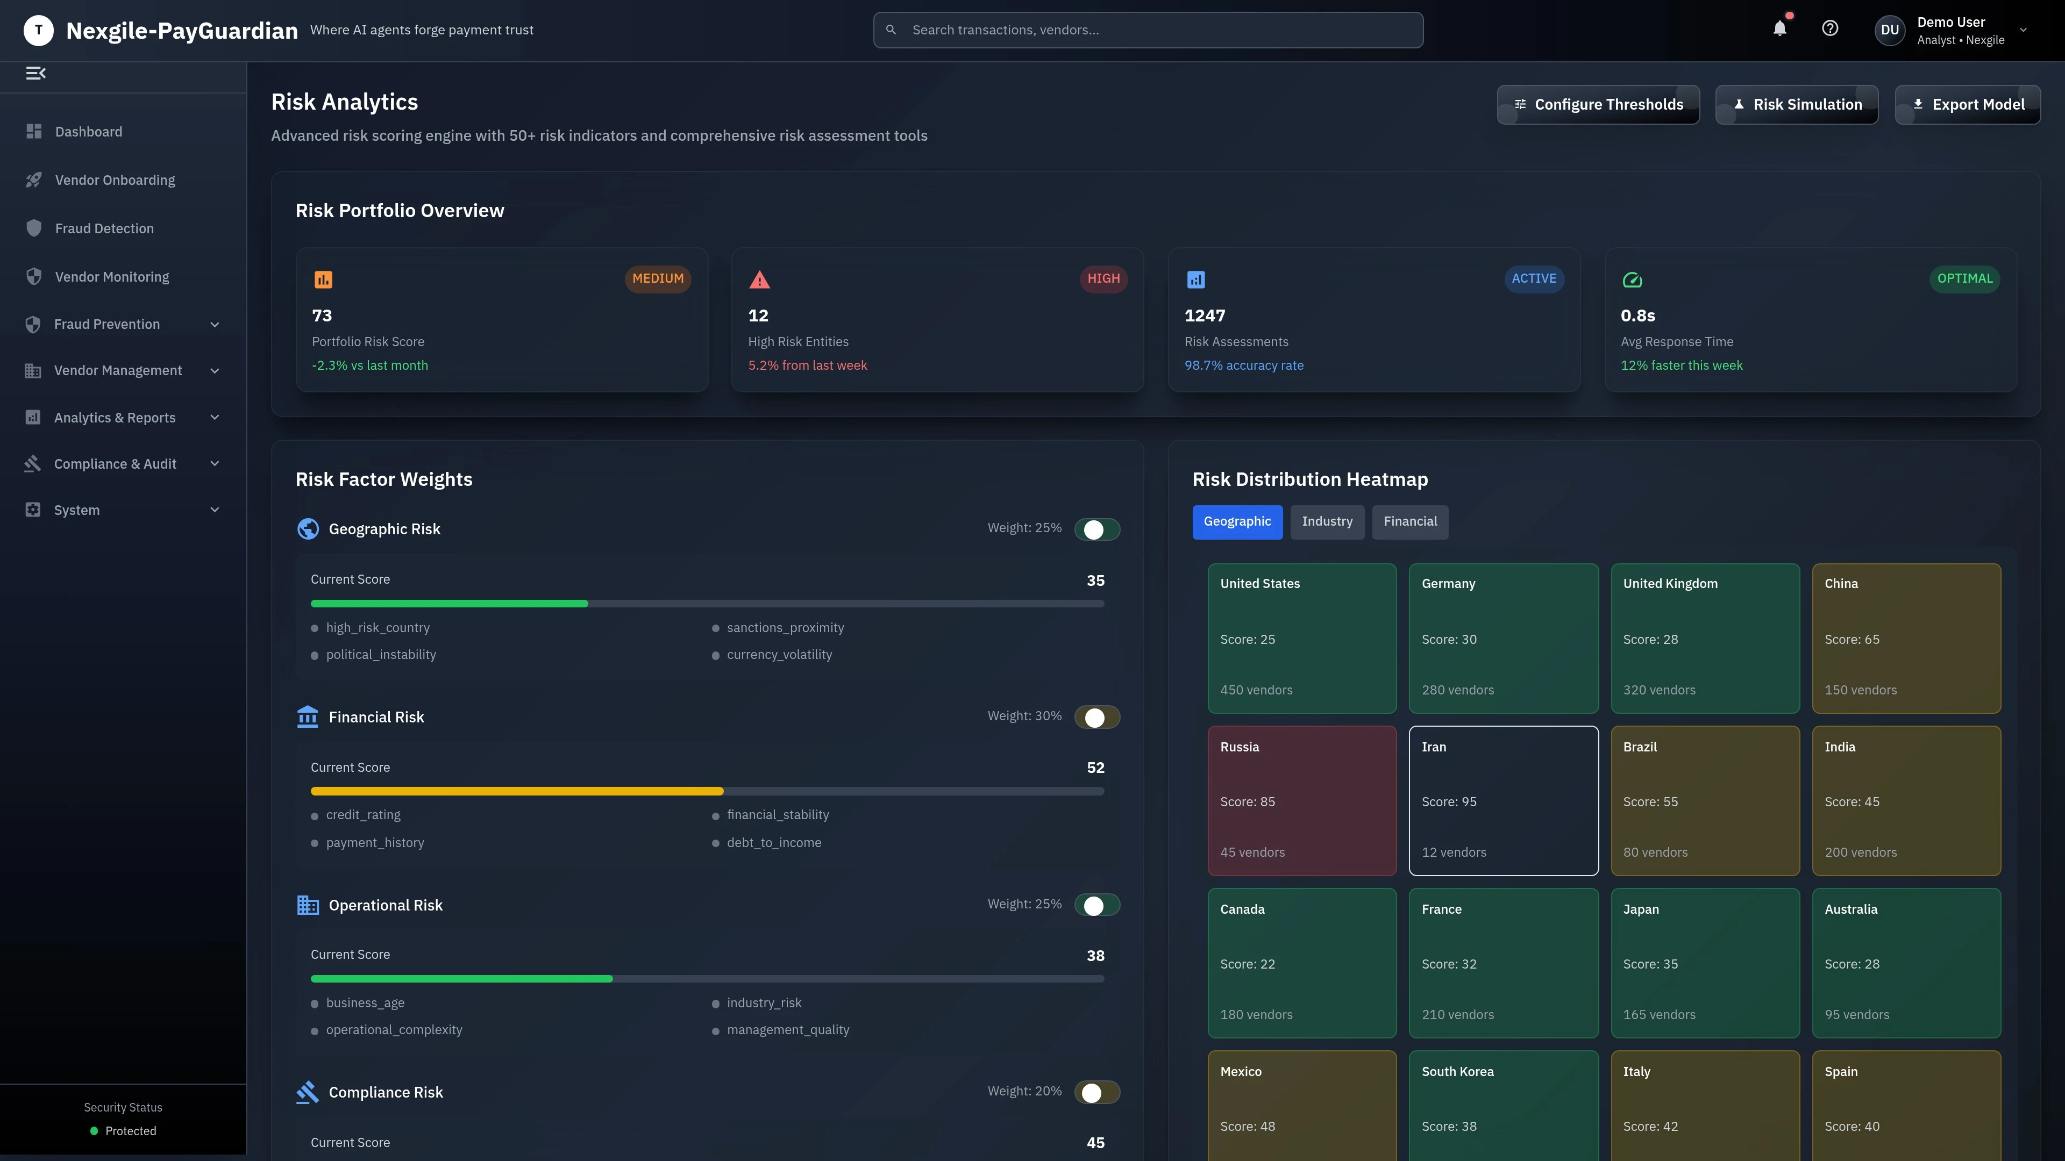Viewport: 2065px width, 1161px height.
Task: Toggle the Financial Risk weight switch
Action: (1098, 717)
